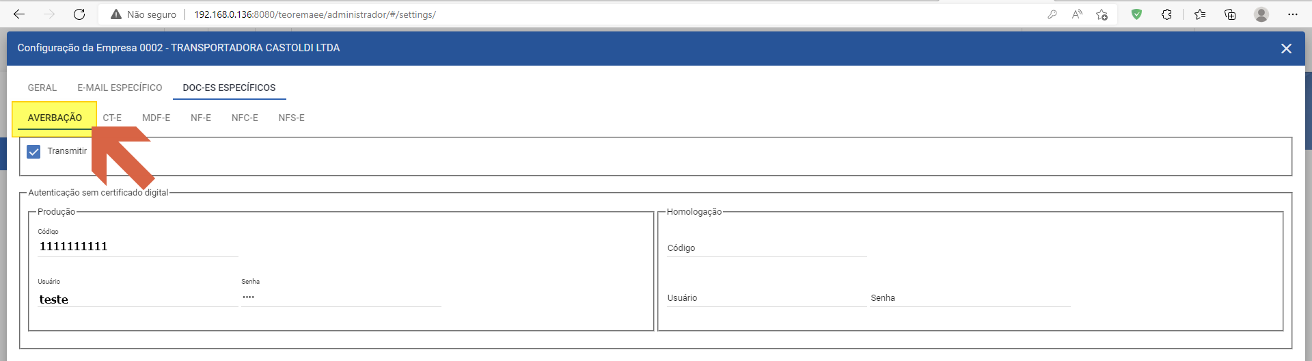Switch to the NFC-E sub-tab
Viewport: 1312px width, 361px height.
click(245, 118)
